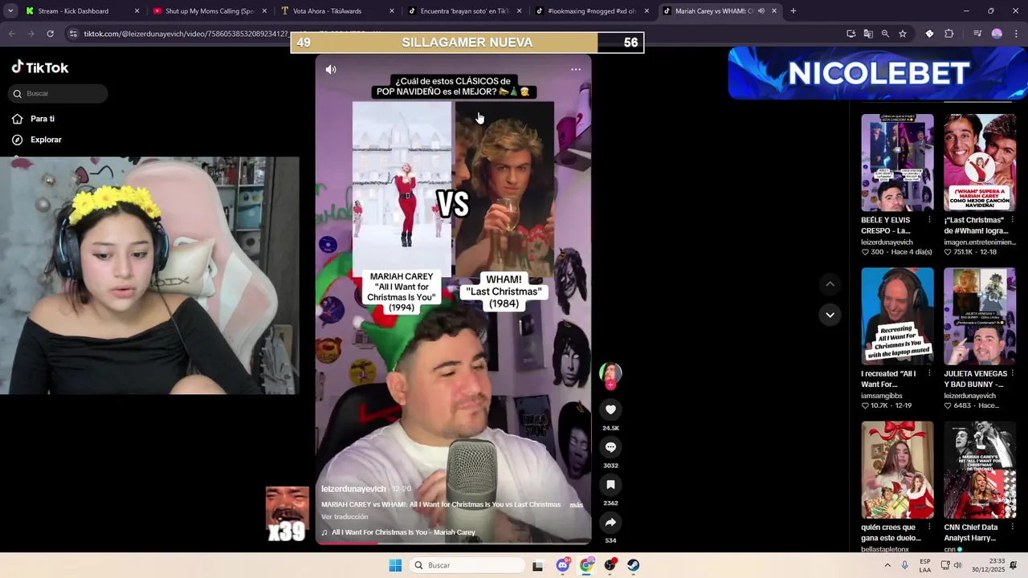Open OBS Studio from the taskbar
The height and width of the screenshot is (578, 1028).
[610, 565]
